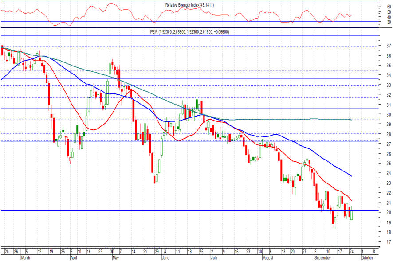
Task: Select the 30 level on RSI scale
Action: click(x=389, y=22)
